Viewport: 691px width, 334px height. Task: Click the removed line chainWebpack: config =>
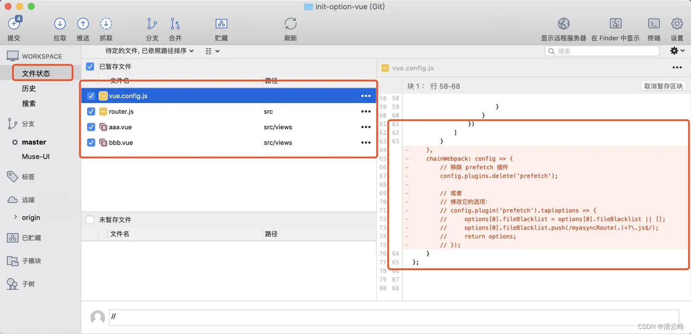point(469,159)
